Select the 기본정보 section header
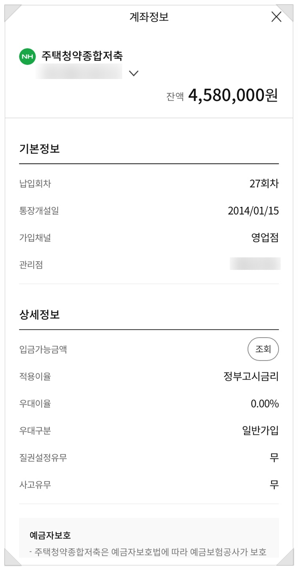Viewport: 298px width, 570px height. tap(33, 148)
